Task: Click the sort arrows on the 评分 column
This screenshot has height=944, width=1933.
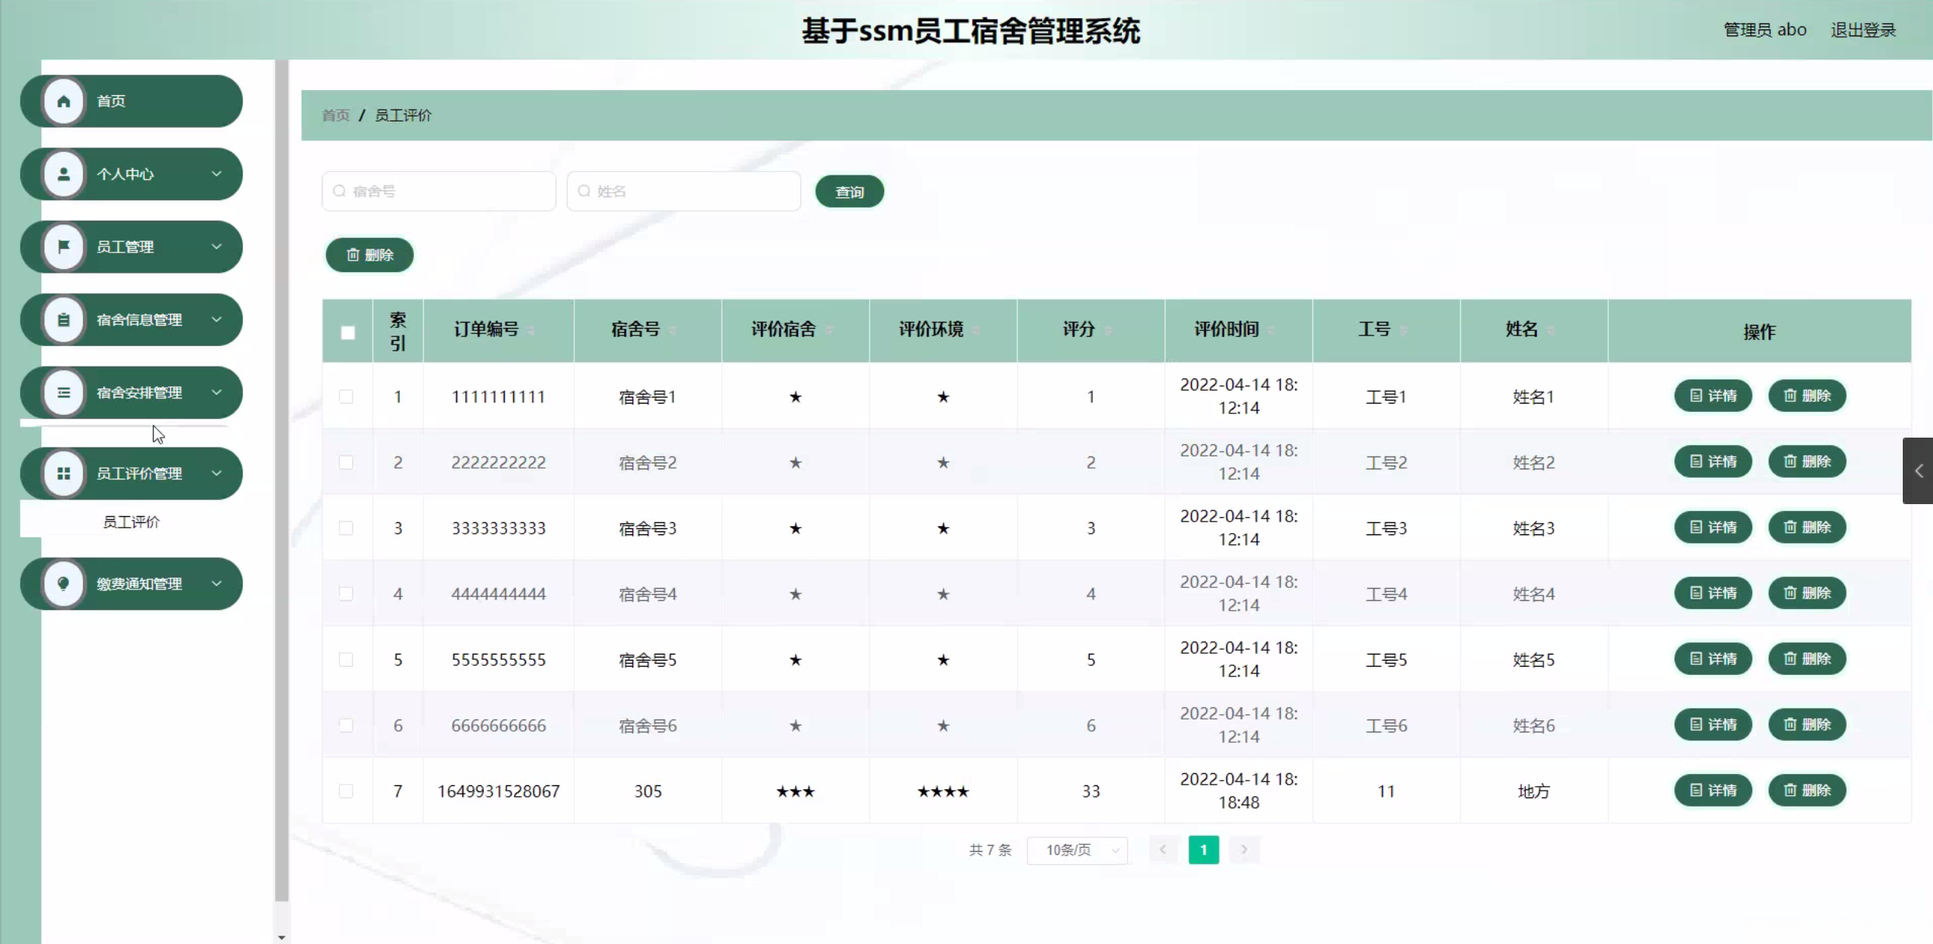Action: tap(1107, 330)
